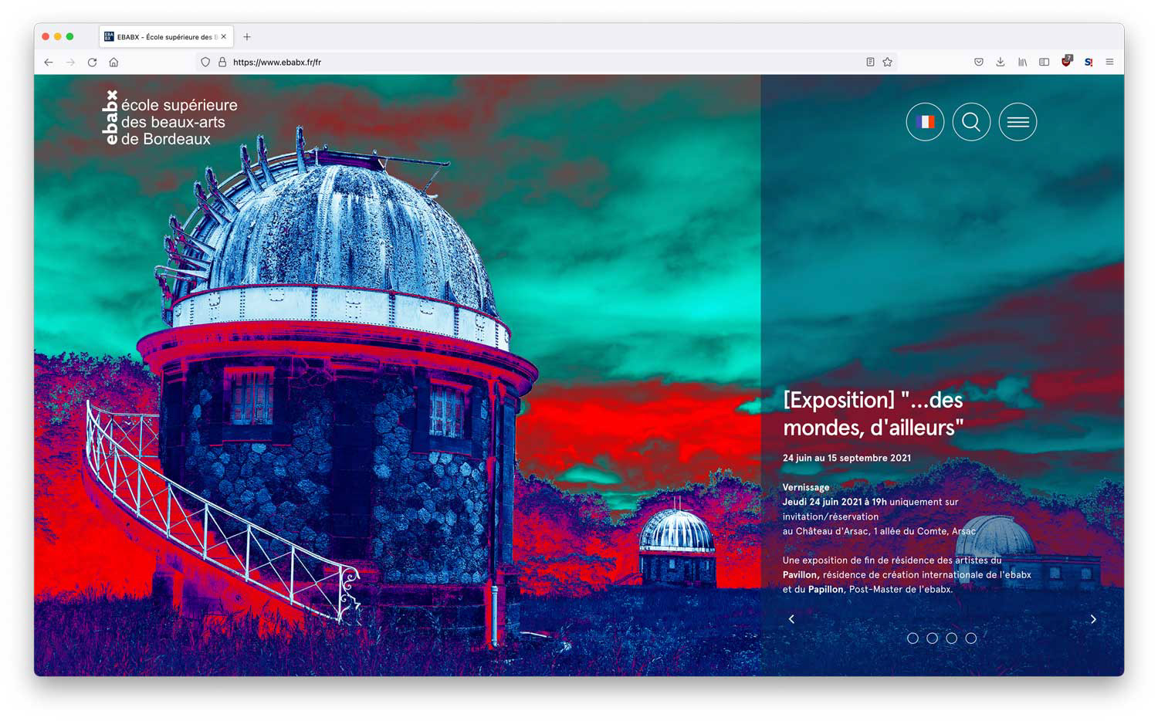Open the Firefox hamburger application menu
The height and width of the screenshot is (721, 1158).
tap(1109, 63)
